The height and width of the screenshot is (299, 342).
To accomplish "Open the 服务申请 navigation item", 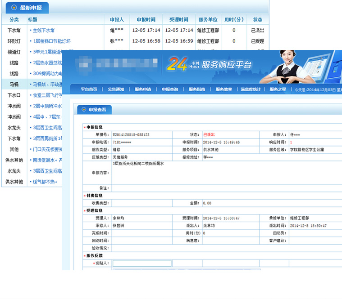I will pos(143,89).
